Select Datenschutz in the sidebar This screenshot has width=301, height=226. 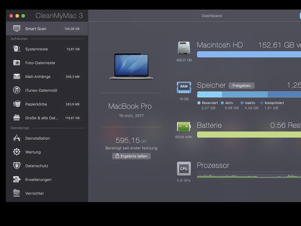coord(47,166)
